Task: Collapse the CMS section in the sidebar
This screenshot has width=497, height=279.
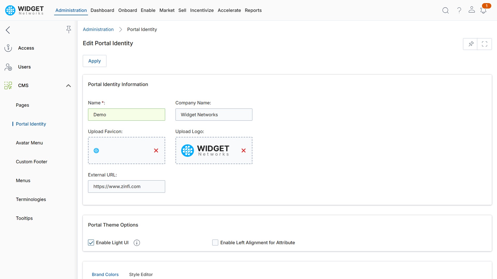Action: (x=68, y=86)
